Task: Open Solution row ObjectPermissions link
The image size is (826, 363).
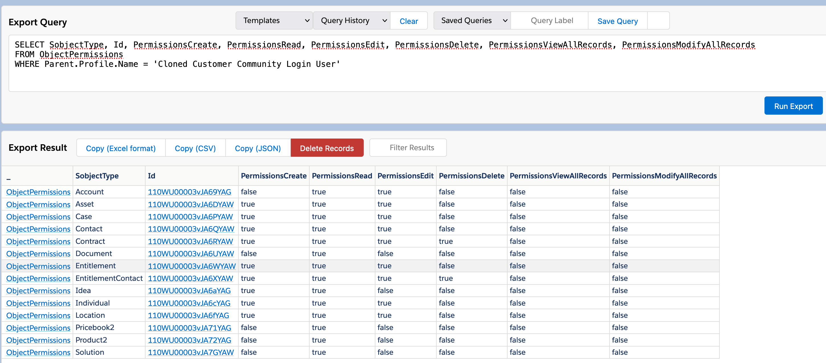Action: pos(38,352)
